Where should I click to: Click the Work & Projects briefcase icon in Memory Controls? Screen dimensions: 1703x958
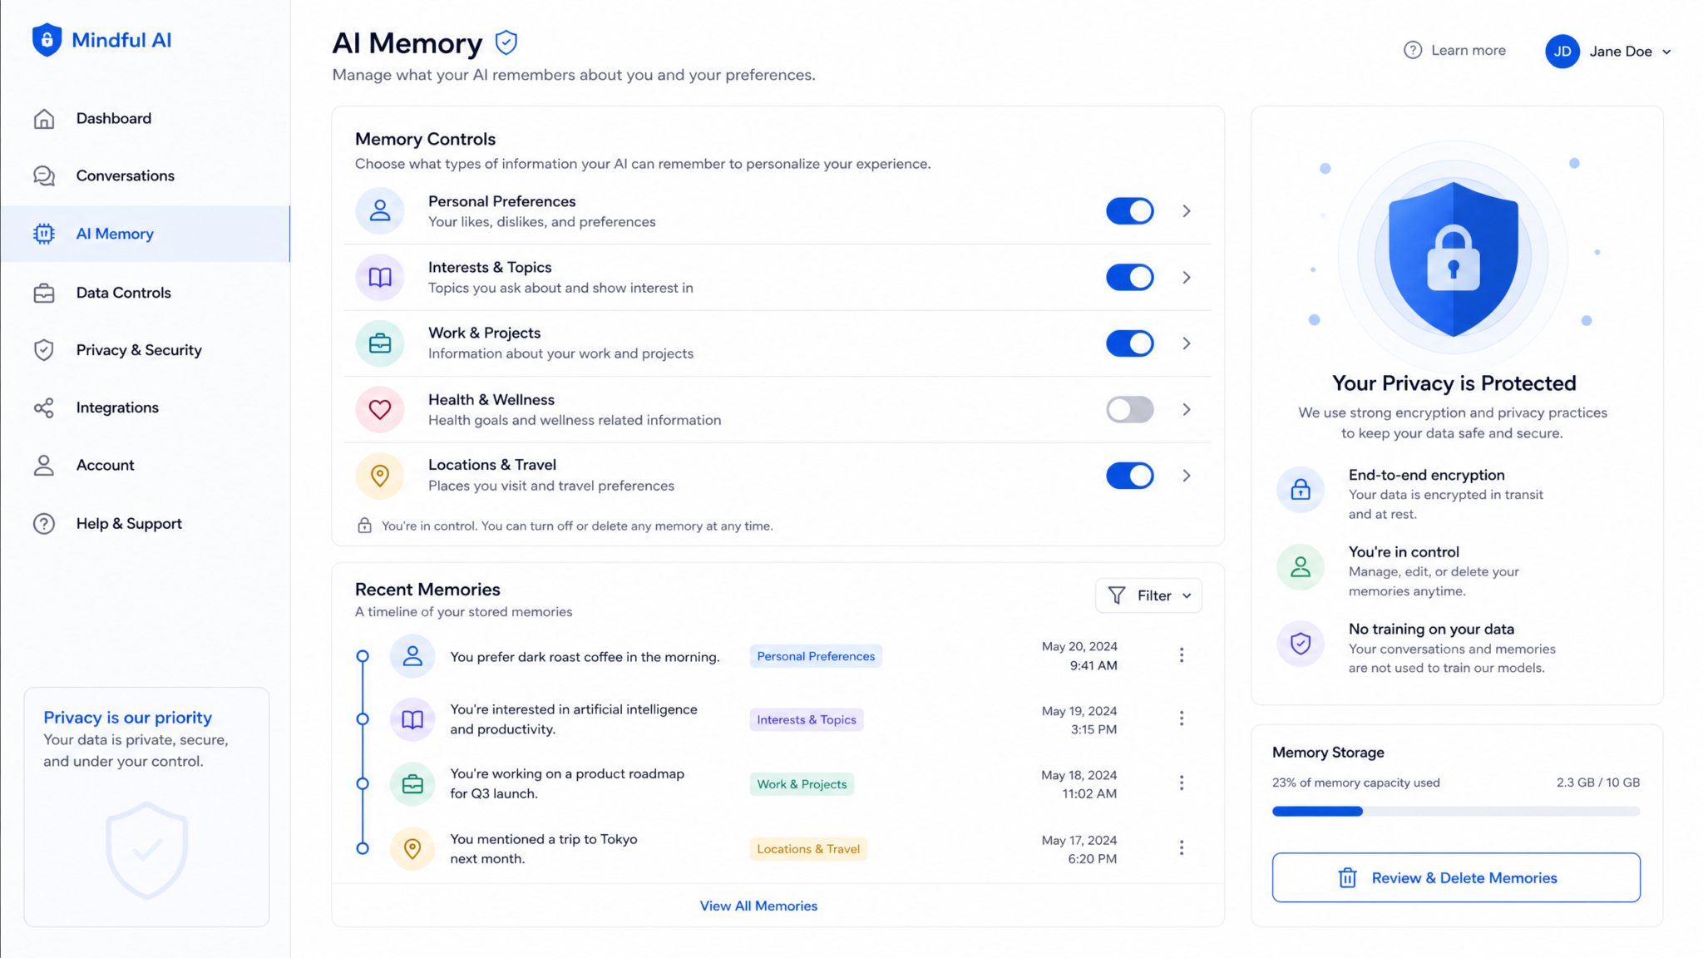tap(380, 343)
